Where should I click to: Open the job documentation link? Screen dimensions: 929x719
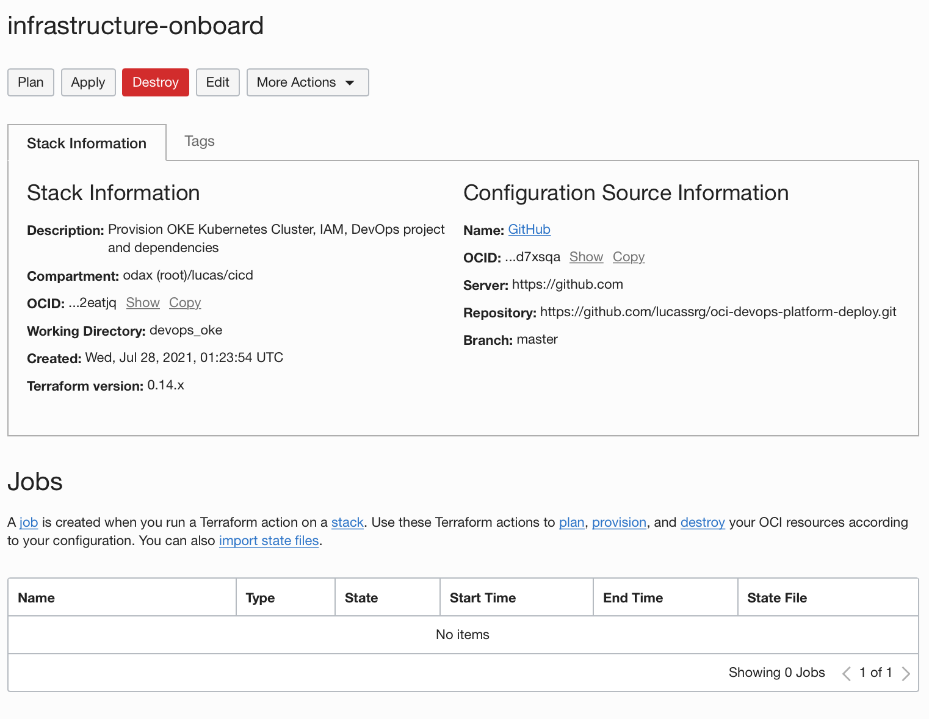[29, 522]
